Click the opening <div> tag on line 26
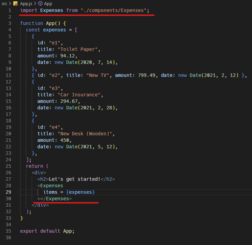The image size is (252, 245). tap(39, 173)
